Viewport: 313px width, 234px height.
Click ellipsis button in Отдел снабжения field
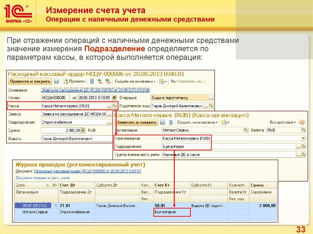tap(109, 122)
